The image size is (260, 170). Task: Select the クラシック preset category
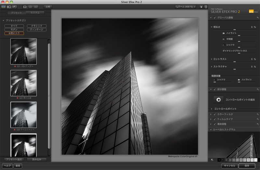click(x=37, y=26)
